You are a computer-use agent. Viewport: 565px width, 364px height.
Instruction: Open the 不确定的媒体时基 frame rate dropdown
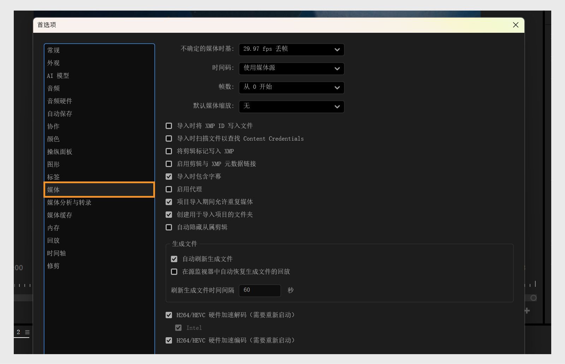click(291, 49)
